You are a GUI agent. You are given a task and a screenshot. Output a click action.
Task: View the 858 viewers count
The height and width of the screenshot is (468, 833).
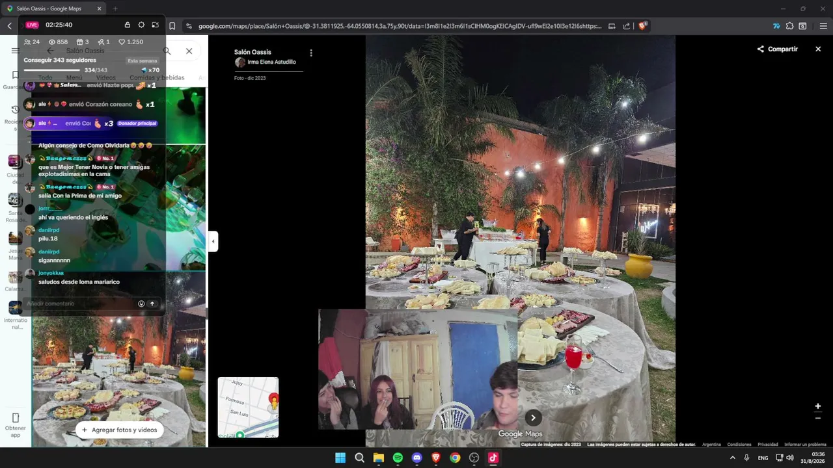(x=58, y=42)
